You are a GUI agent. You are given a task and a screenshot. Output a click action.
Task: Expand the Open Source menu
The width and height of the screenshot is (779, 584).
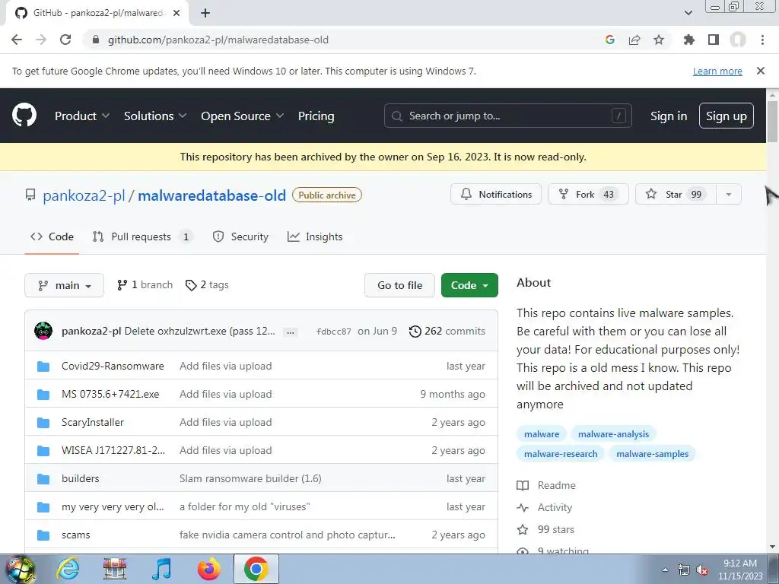click(x=243, y=116)
